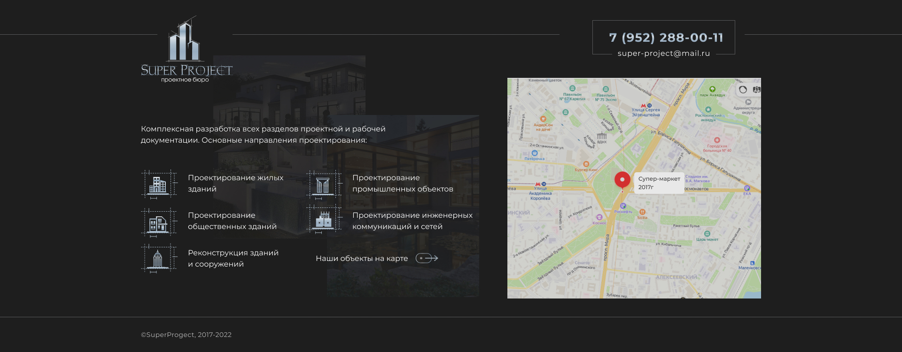Click the Администрация округа flag marker
Screen dimensions: 902x352
(748, 102)
